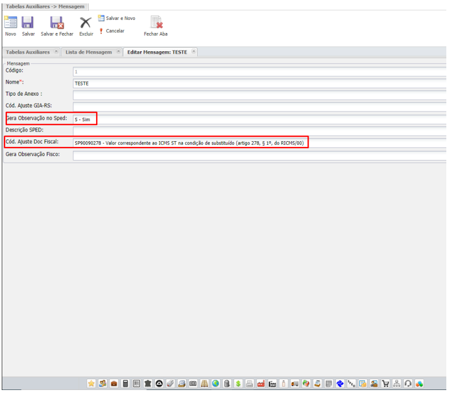Click the Novo toolbar icon

(11, 23)
